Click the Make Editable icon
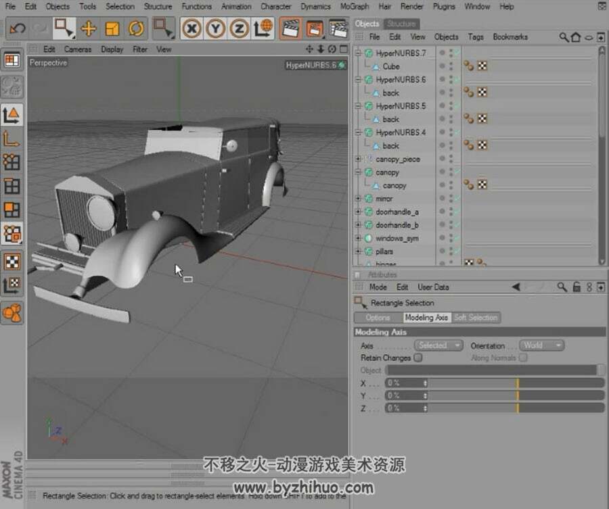 tap(12, 86)
